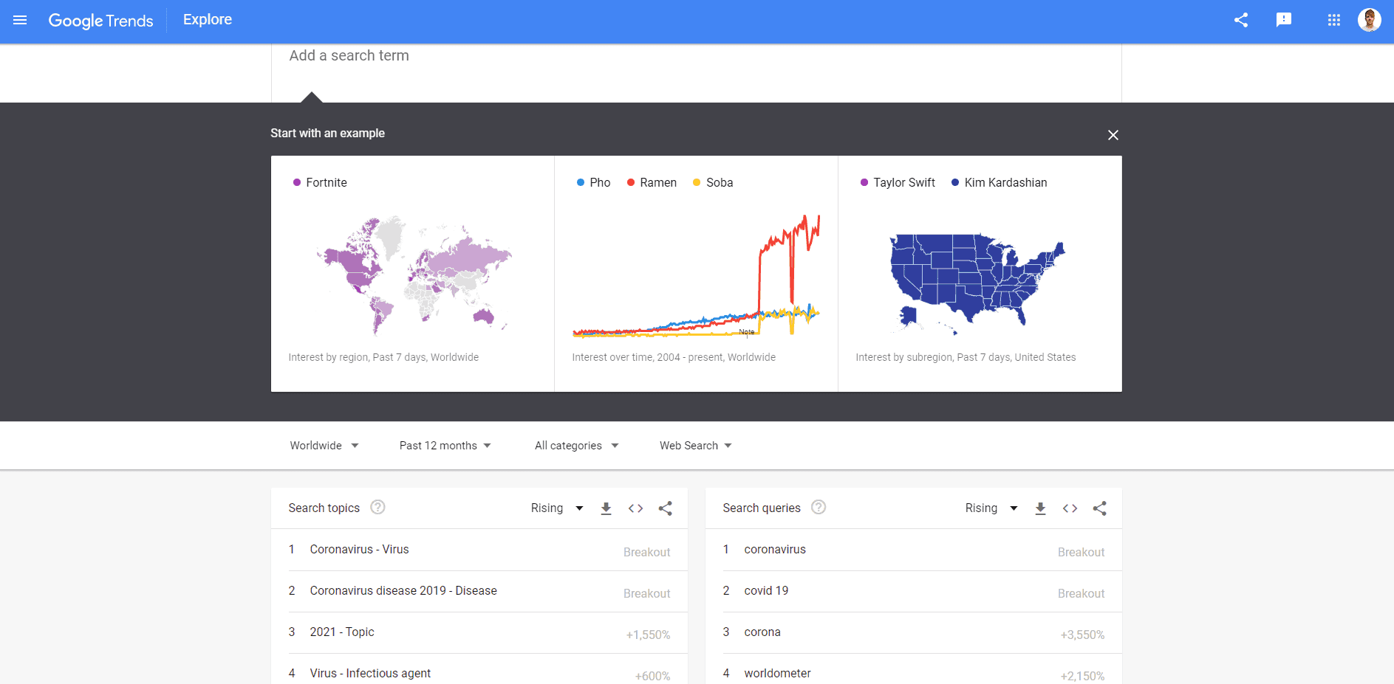Download the Search topics data
The height and width of the screenshot is (684, 1394).
[x=606, y=508]
